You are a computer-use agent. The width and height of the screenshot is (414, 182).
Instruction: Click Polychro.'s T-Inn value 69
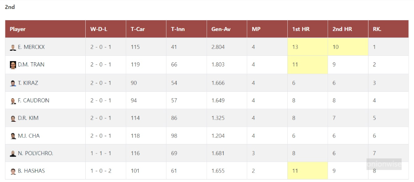click(x=174, y=153)
